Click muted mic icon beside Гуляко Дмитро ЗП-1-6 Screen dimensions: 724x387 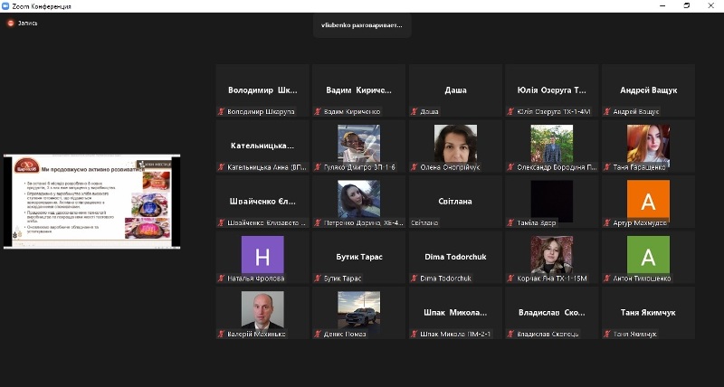[x=318, y=167]
